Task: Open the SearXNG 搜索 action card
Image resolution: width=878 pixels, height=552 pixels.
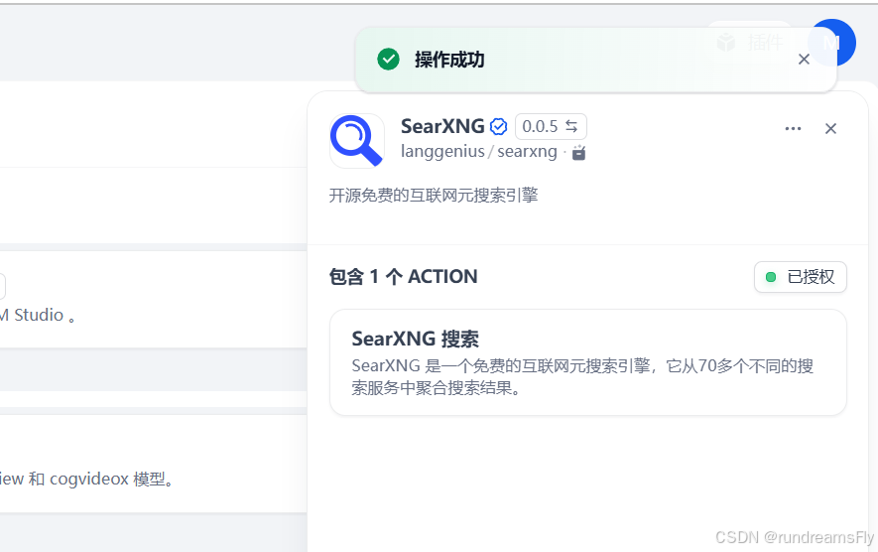Action: pyautogui.click(x=588, y=362)
